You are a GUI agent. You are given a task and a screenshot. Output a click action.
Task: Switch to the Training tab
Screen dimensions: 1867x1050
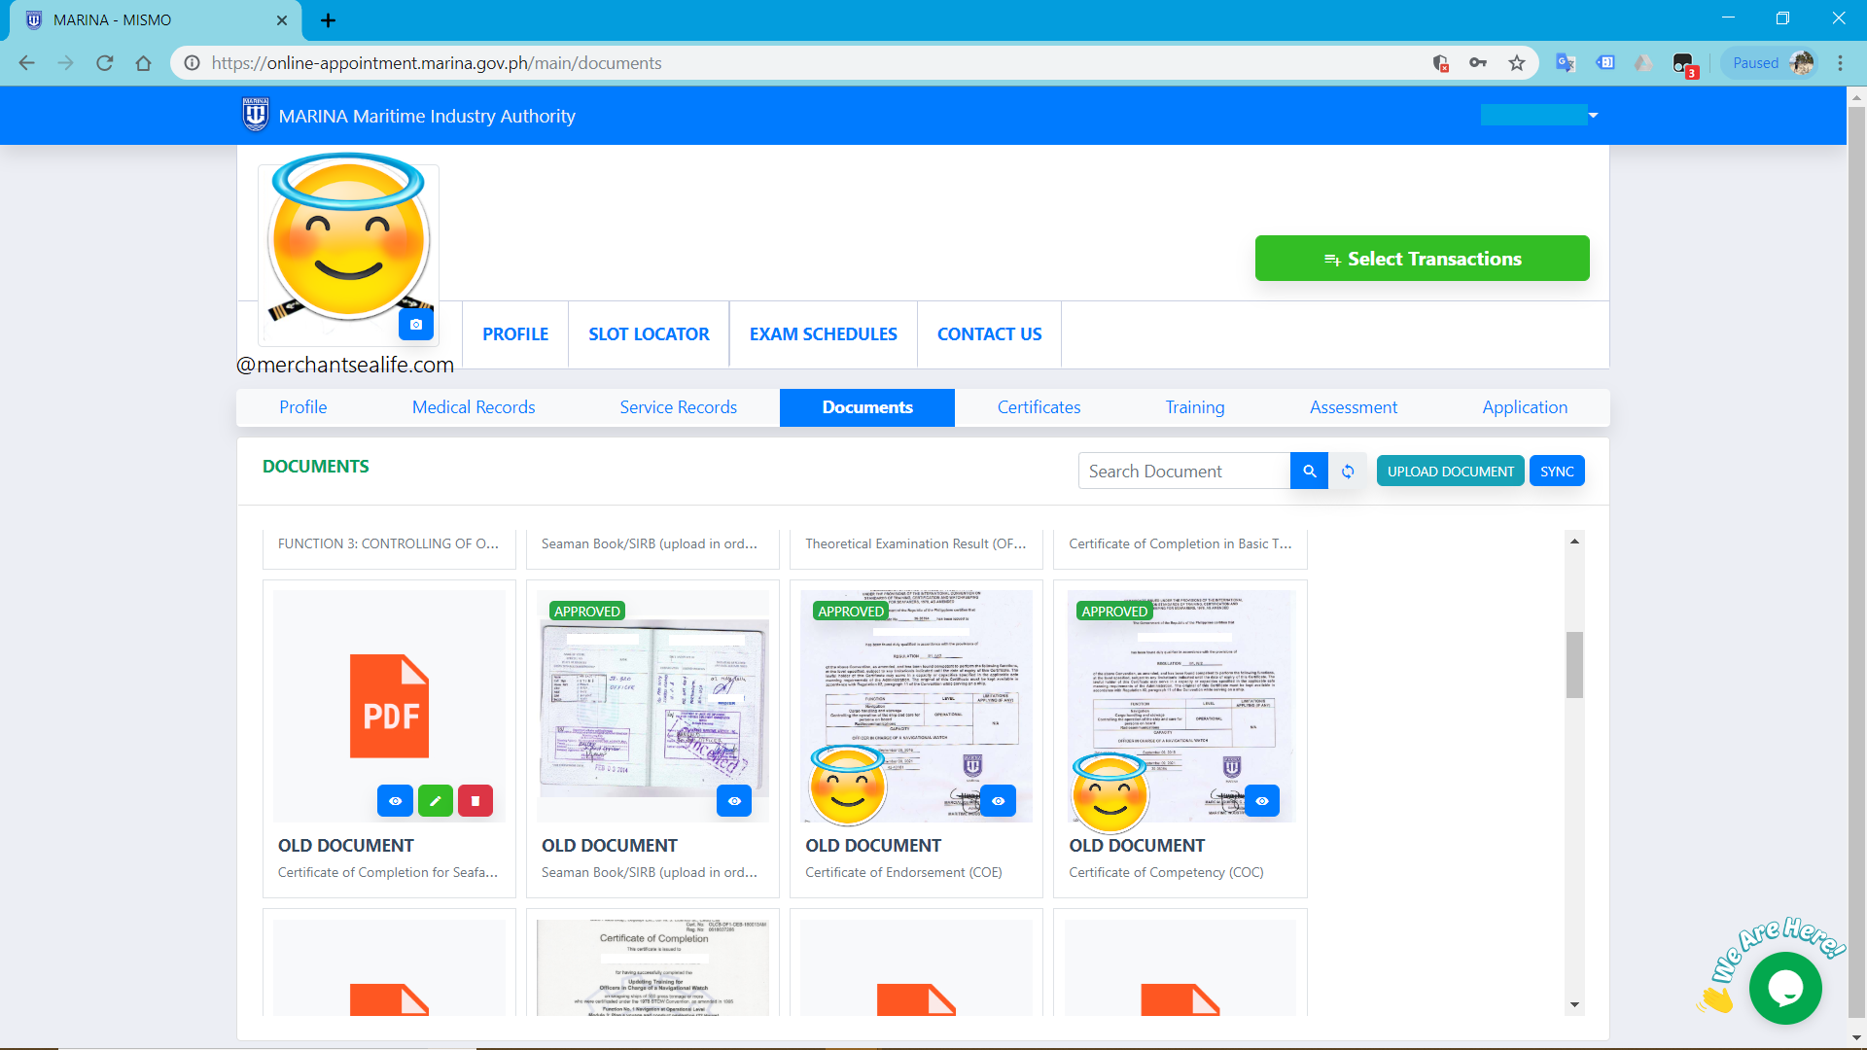[x=1195, y=407]
